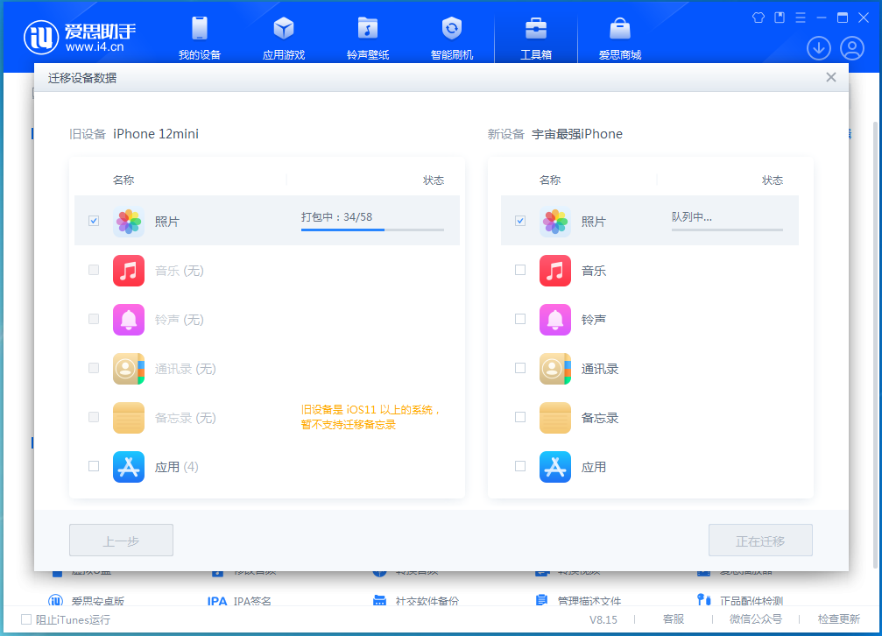Viewport: 882px width, 636px height.
Task: Click the 打包中 progress bar for photos
Action: click(372, 230)
